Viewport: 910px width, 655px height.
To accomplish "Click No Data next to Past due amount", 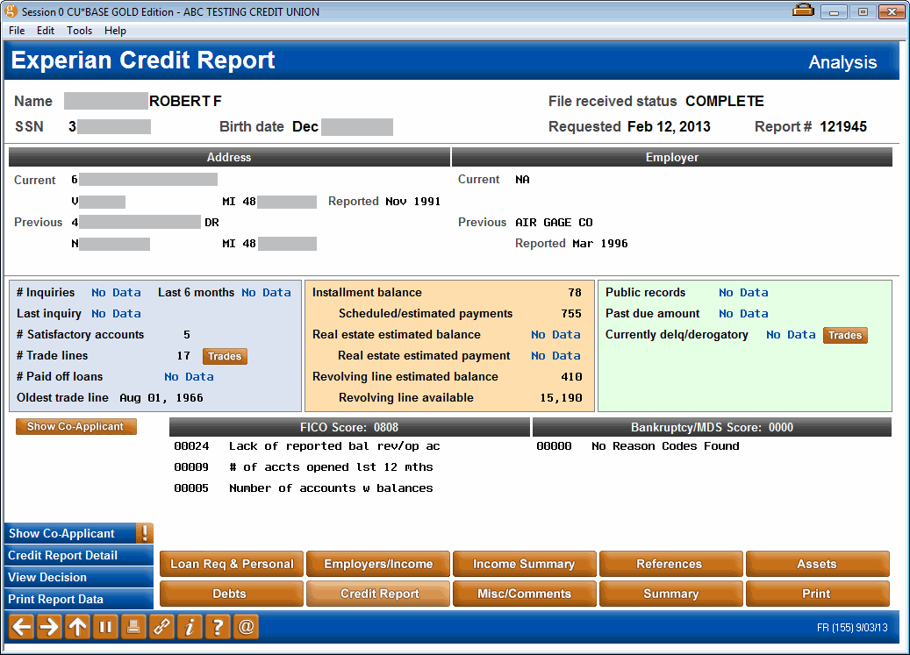I will (x=743, y=314).
